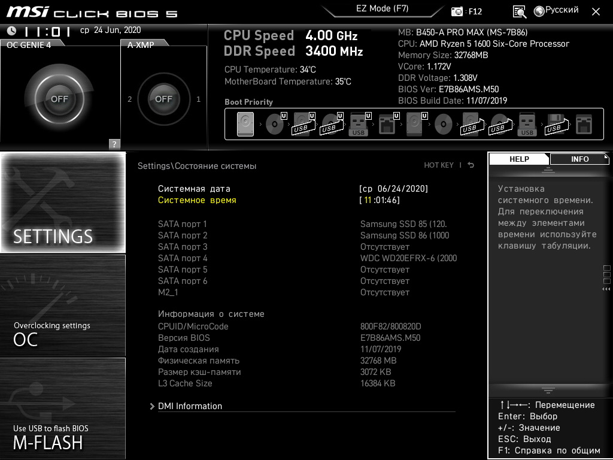Open the question mark help in OC Genie
The image size is (613, 460).
(114, 144)
